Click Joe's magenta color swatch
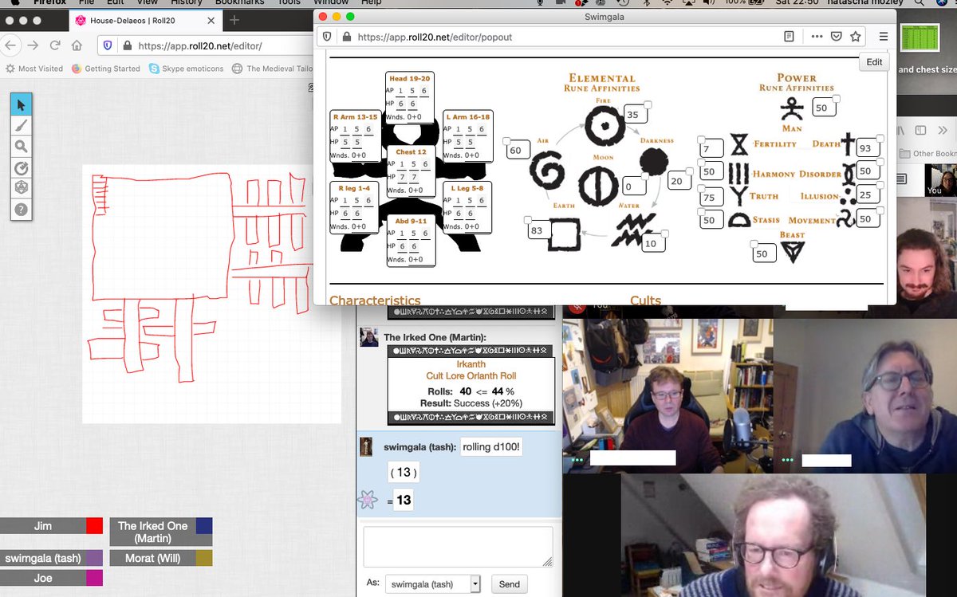The height and width of the screenshot is (597, 957). pos(94,578)
